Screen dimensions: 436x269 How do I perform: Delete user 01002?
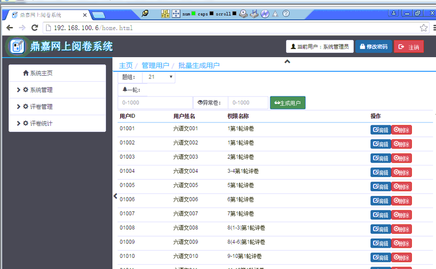click(402, 144)
